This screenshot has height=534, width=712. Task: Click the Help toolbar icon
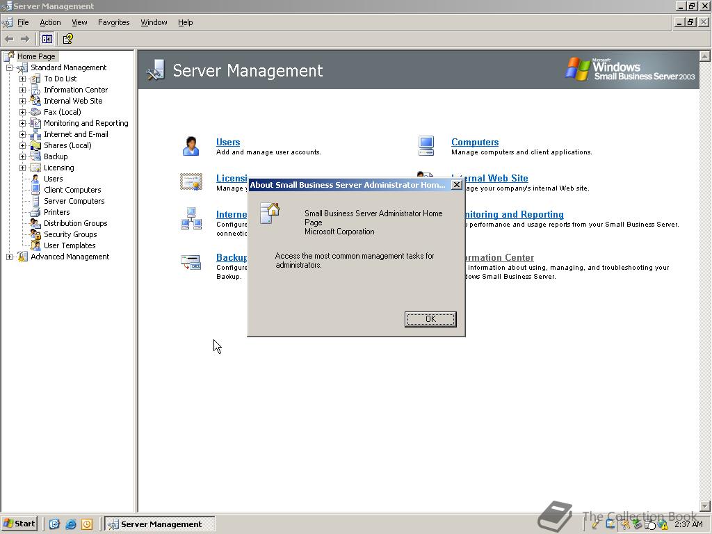[x=67, y=39]
